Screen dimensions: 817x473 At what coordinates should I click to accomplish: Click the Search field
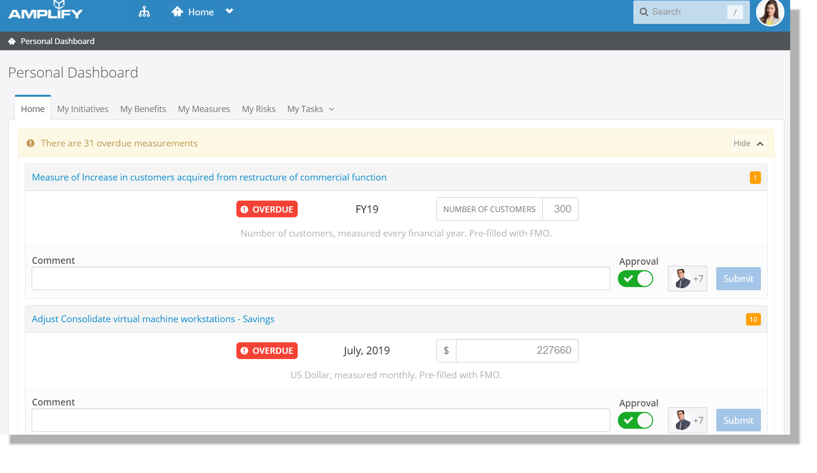tap(688, 12)
